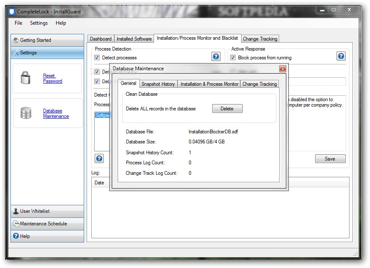Click the Getting Started house icon
This screenshot has width=370, height=268.
[16, 40]
